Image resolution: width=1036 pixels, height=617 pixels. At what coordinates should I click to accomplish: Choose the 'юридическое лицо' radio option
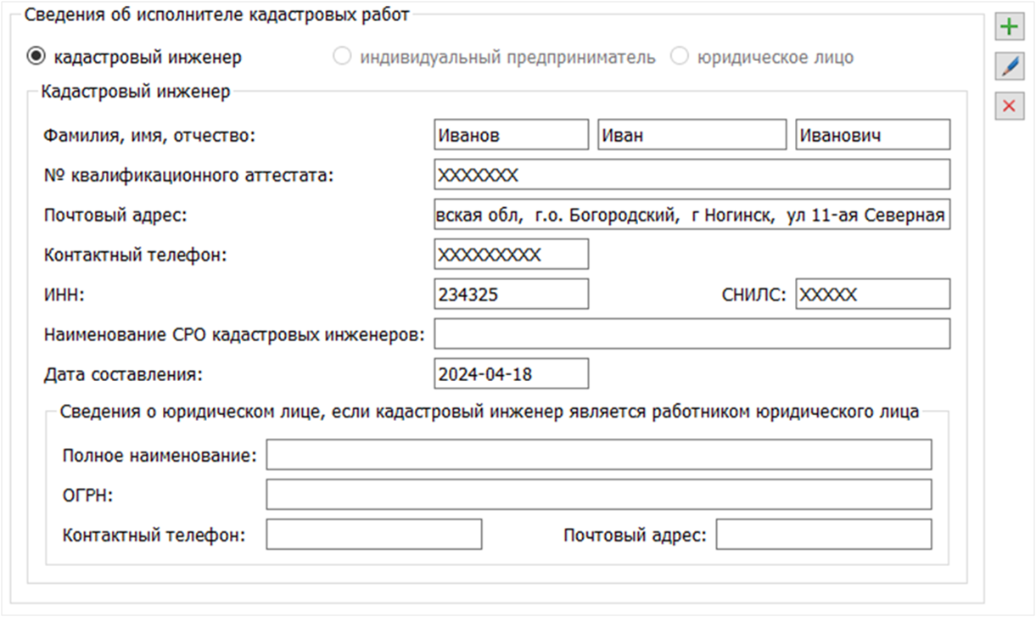pyautogui.click(x=679, y=57)
